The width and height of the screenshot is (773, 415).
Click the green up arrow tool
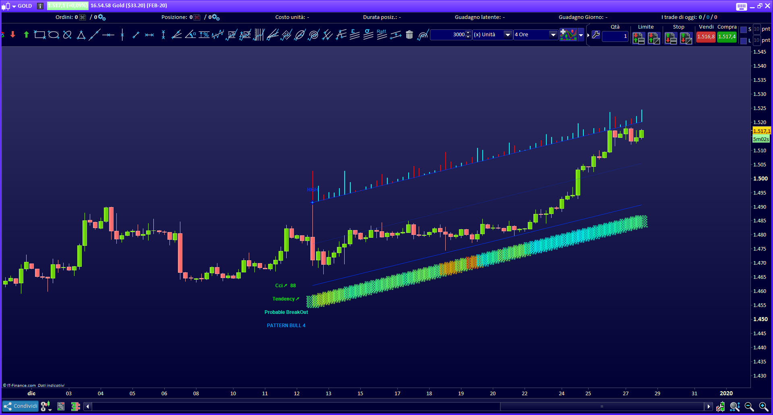(26, 35)
